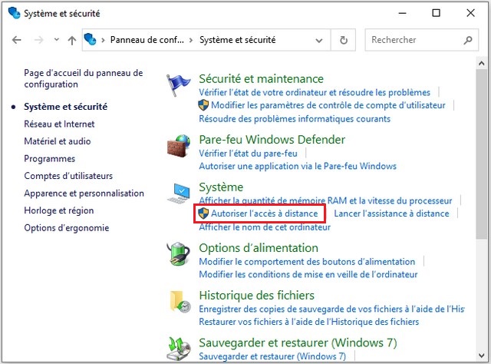Viewport: 491px width, 364px height.
Task: Open the recent locations dropdown arrow
Action: (x=56, y=39)
